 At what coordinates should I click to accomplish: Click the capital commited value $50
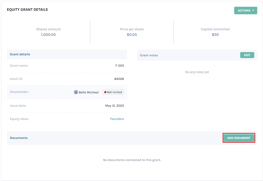[215, 35]
